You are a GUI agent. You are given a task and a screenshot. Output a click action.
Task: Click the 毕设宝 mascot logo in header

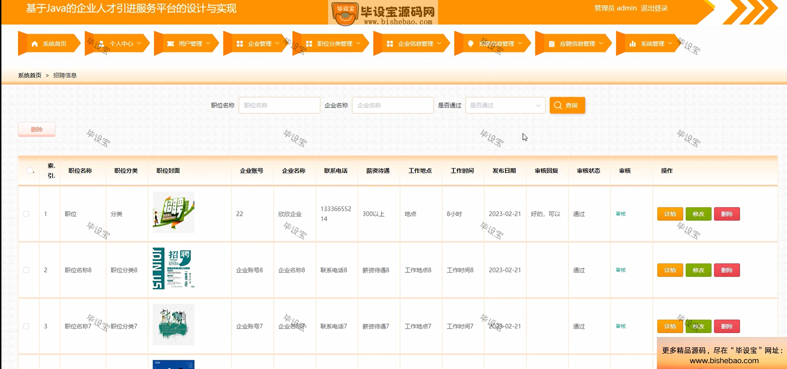(x=345, y=13)
